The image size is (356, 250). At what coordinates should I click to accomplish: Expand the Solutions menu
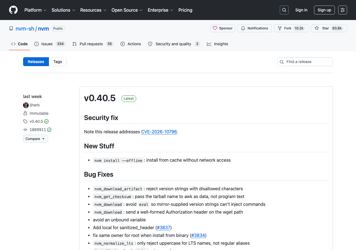tap(63, 10)
